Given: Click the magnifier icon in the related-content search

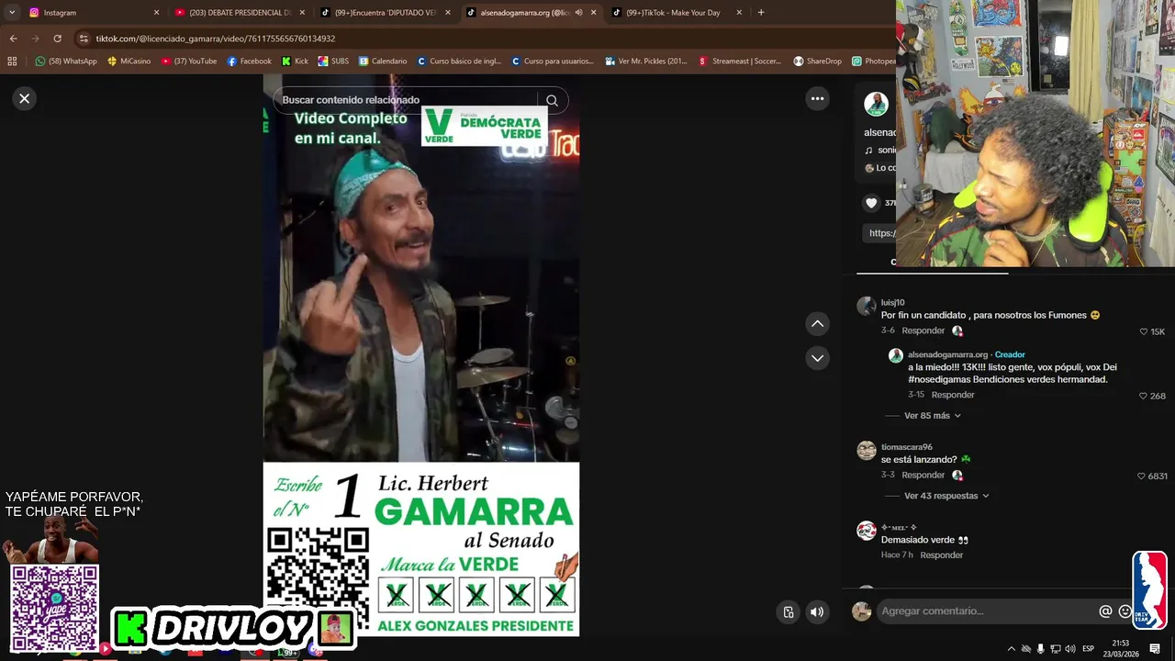Looking at the screenshot, I should (x=552, y=100).
